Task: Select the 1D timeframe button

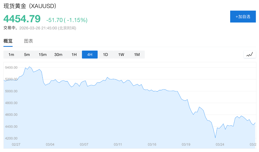Action: tap(105, 54)
